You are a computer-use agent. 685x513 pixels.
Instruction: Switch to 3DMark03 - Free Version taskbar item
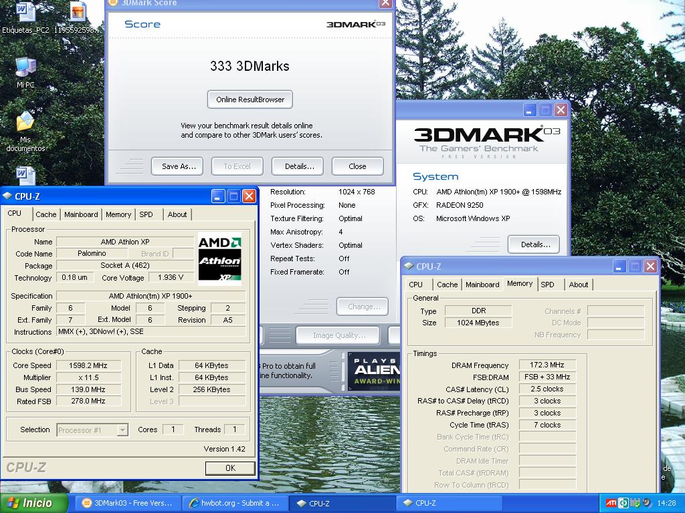(x=129, y=503)
